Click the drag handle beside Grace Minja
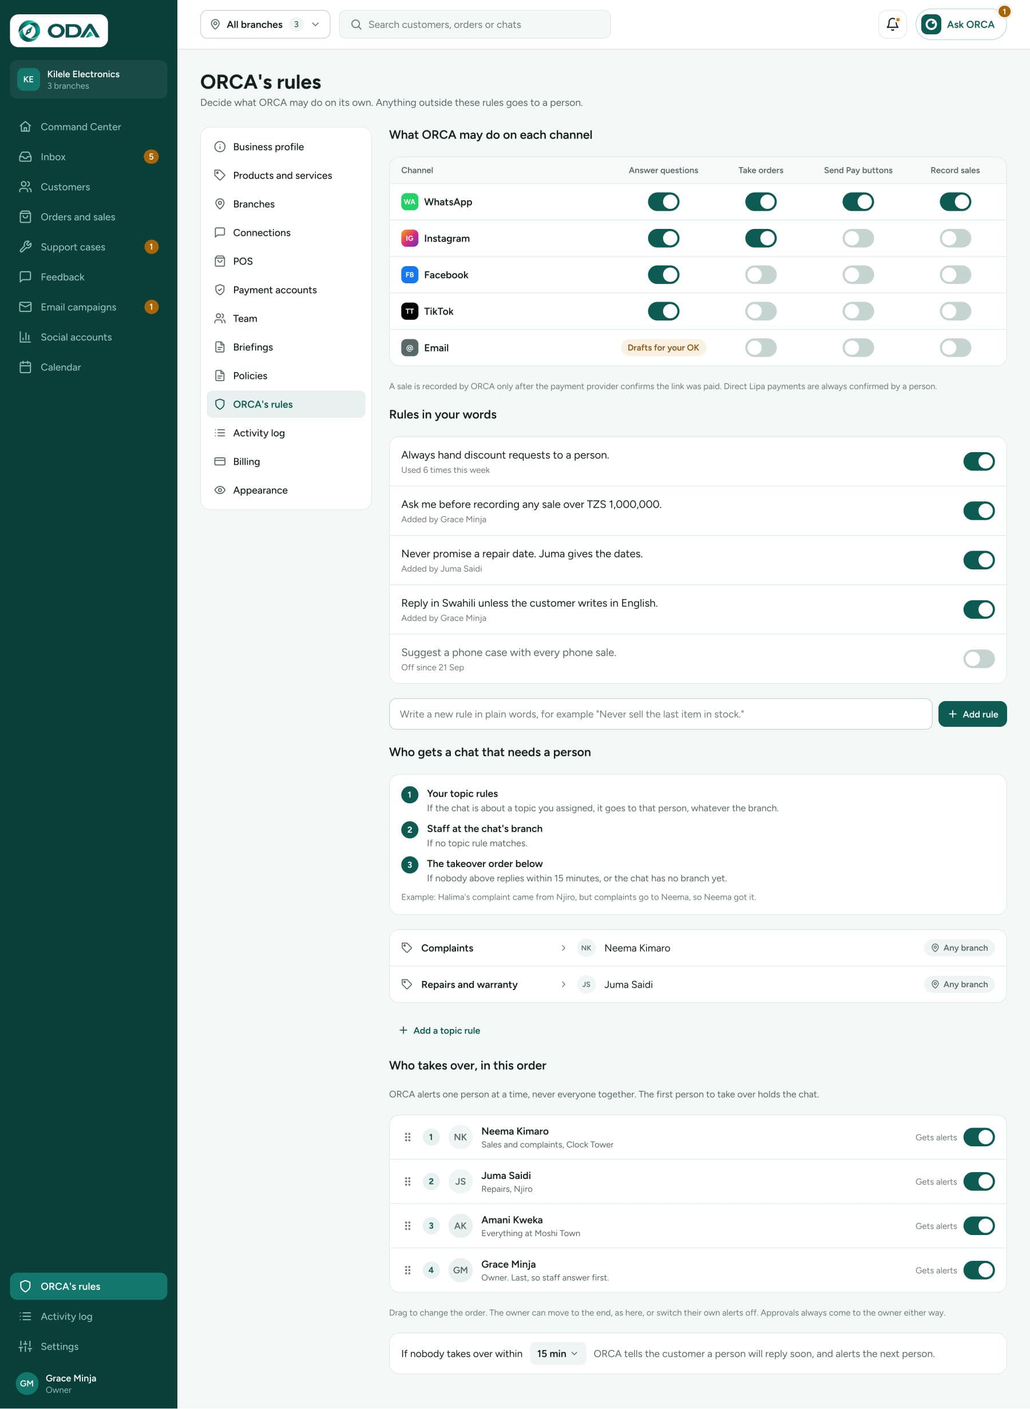The image size is (1030, 1409). coord(408,1270)
